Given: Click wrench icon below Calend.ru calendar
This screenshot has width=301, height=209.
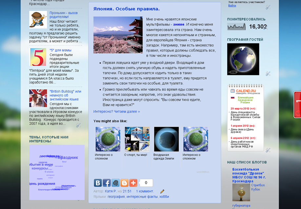Looking at the screenshot, I should coord(268,150).
